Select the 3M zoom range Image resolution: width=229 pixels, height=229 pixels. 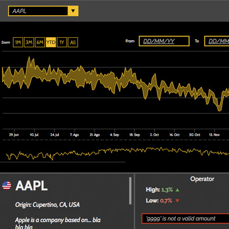click(x=29, y=42)
